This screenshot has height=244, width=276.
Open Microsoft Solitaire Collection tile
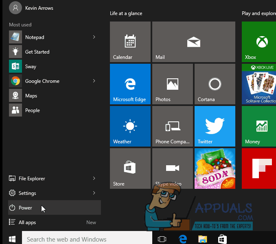click(x=259, y=84)
